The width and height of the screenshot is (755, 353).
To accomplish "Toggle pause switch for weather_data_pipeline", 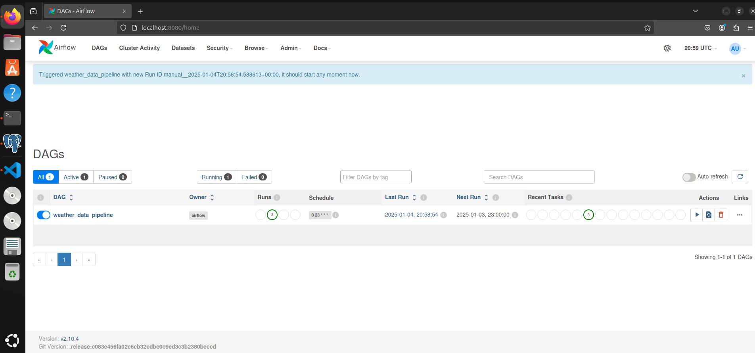I will tap(44, 215).
